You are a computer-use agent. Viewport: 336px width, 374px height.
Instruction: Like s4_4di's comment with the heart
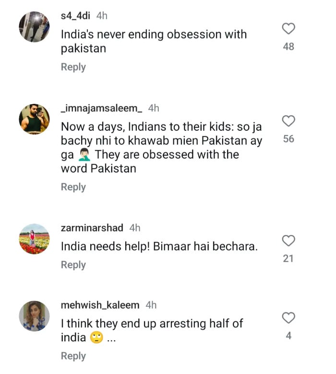[288, 29]
